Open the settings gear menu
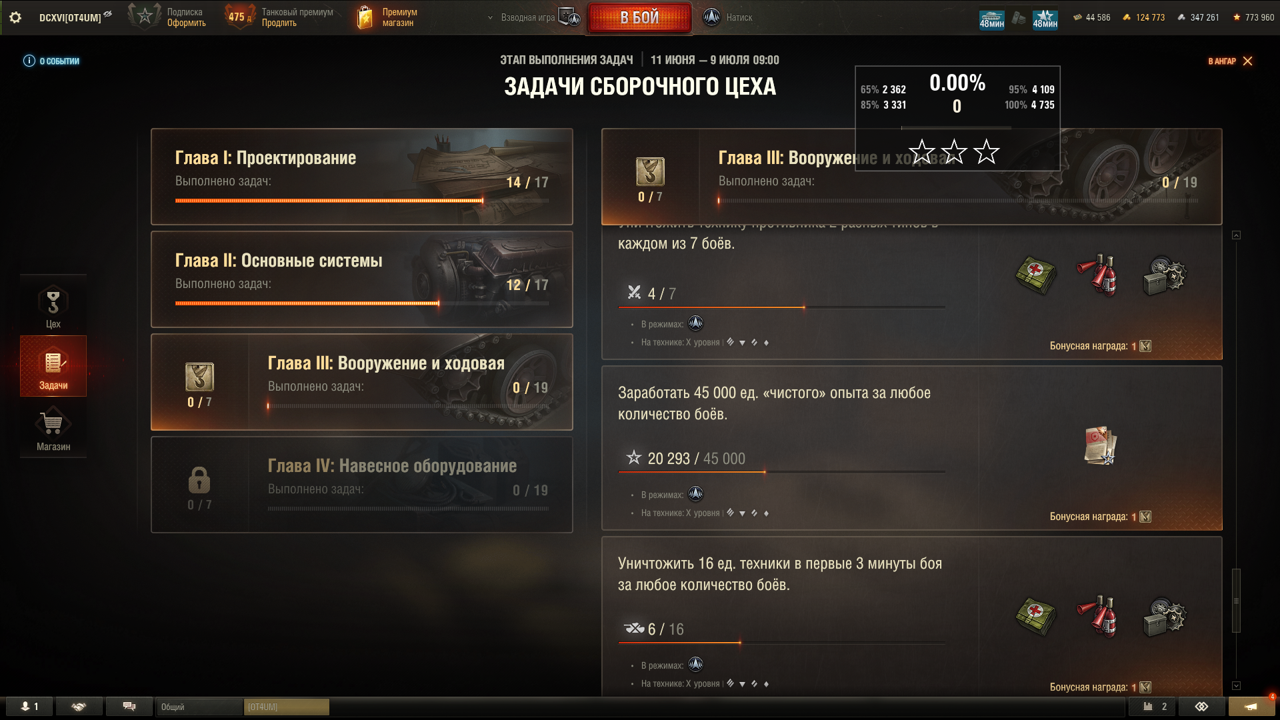 (x=15, y=17)
